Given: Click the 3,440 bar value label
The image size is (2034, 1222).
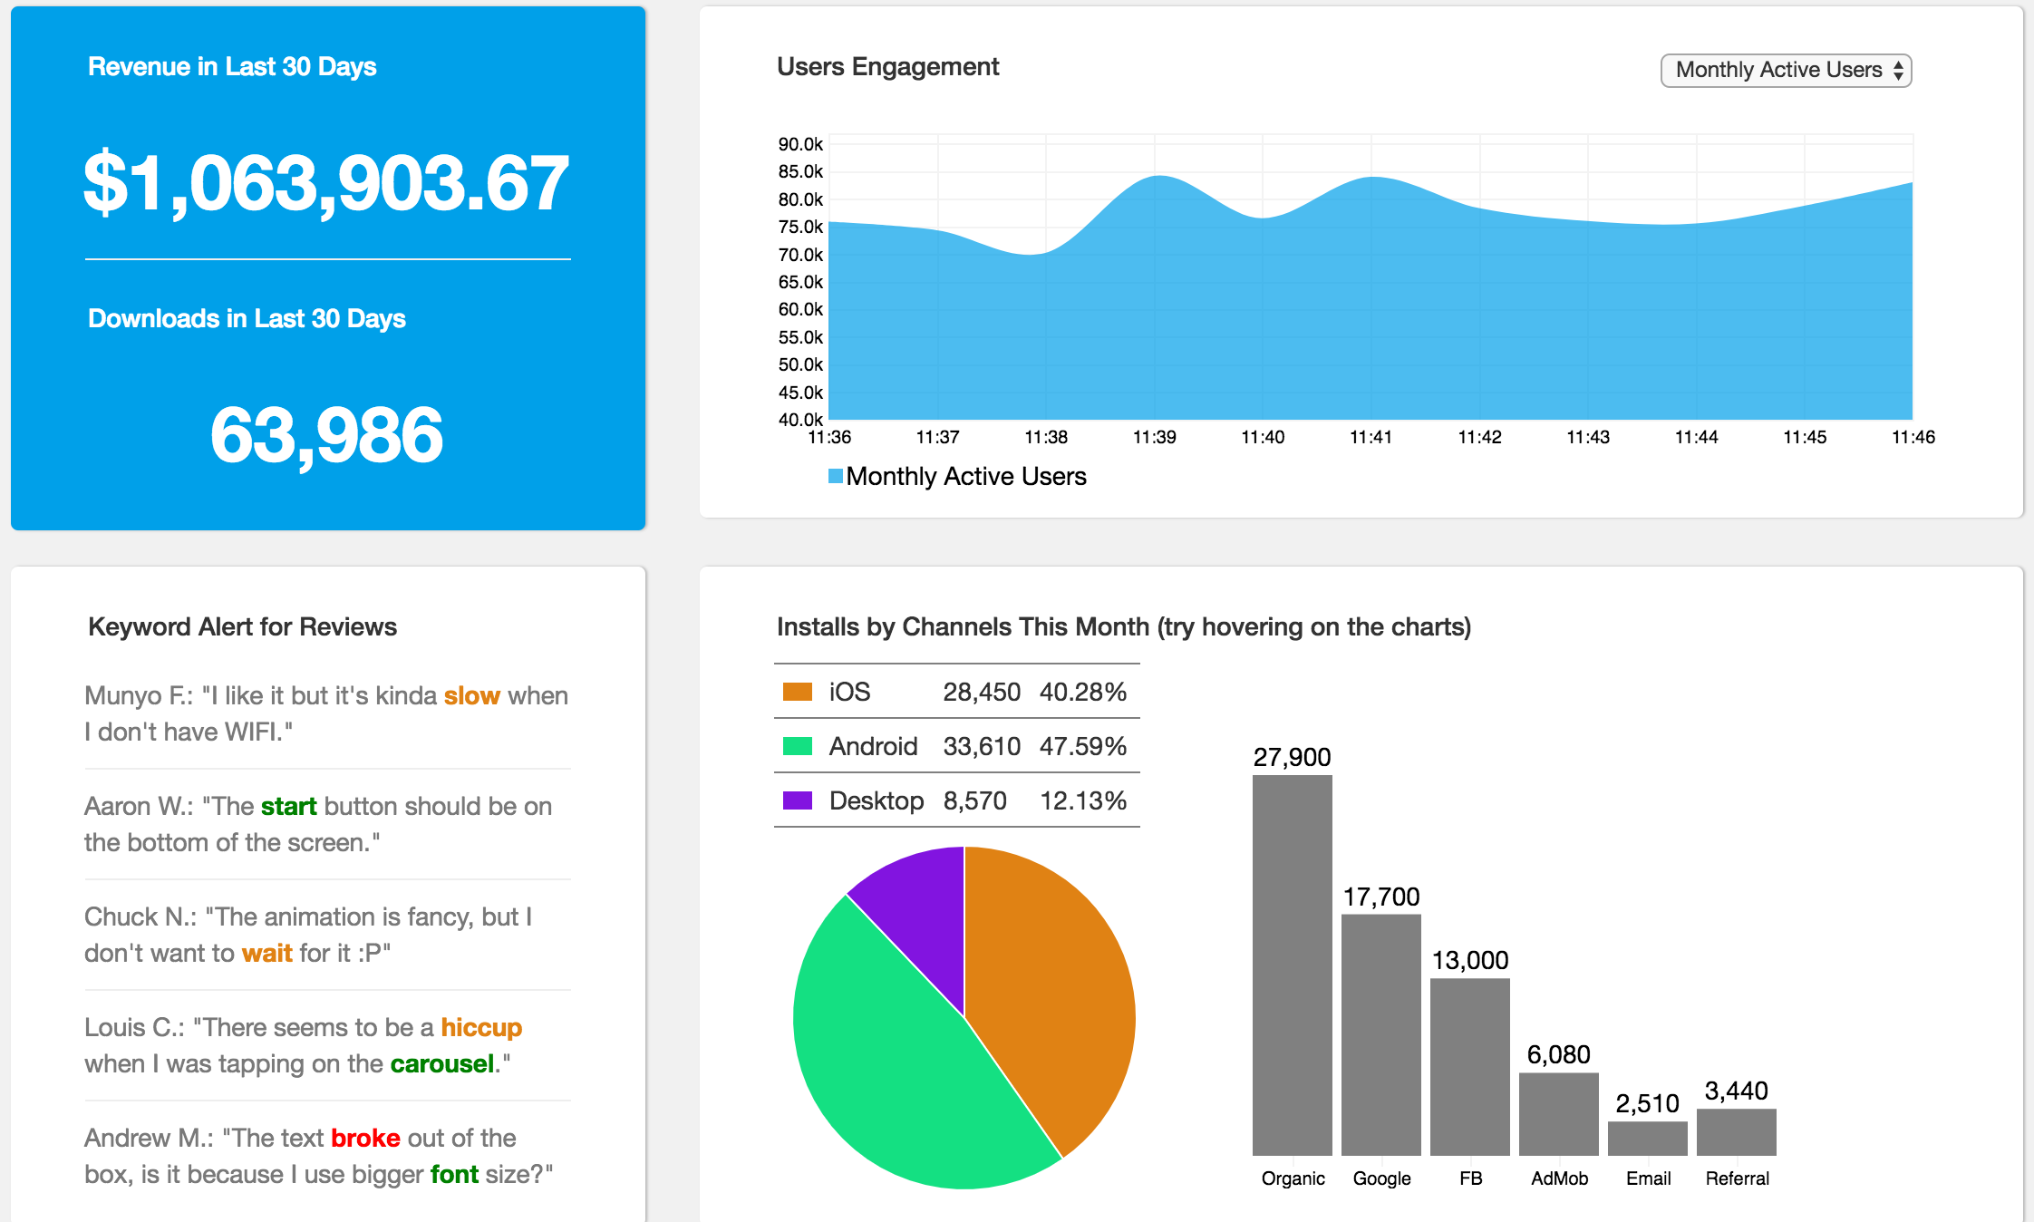Looking at the screenshot, I should (1737, 1091).
